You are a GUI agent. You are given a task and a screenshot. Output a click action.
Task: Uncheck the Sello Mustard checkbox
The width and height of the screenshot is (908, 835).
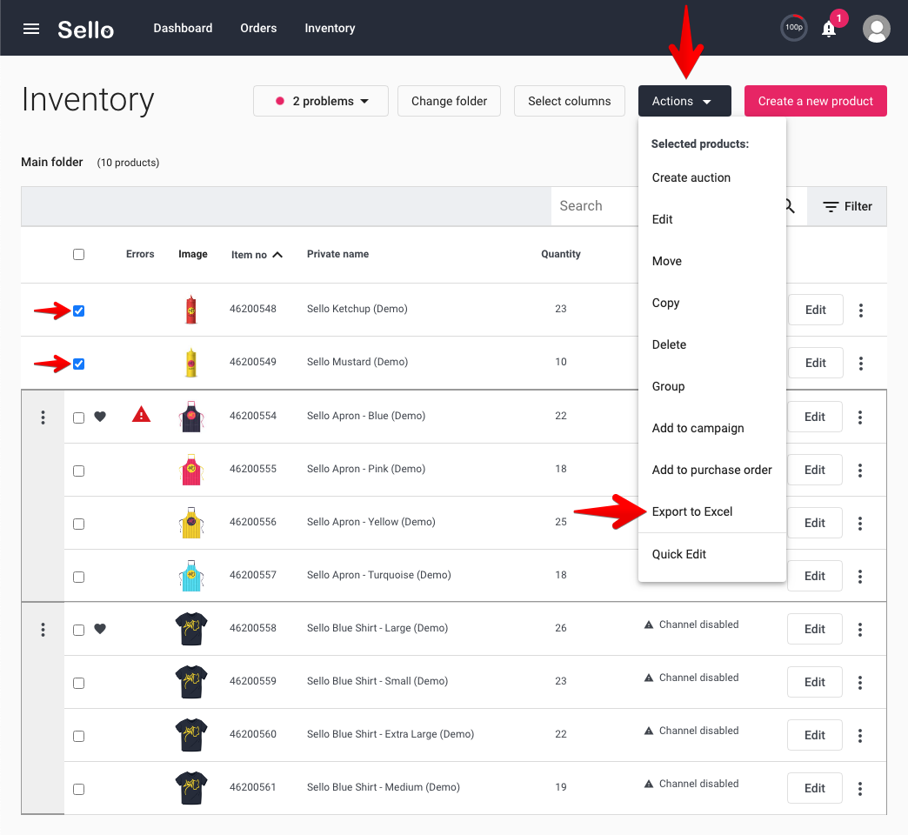(x=79, y=364)
